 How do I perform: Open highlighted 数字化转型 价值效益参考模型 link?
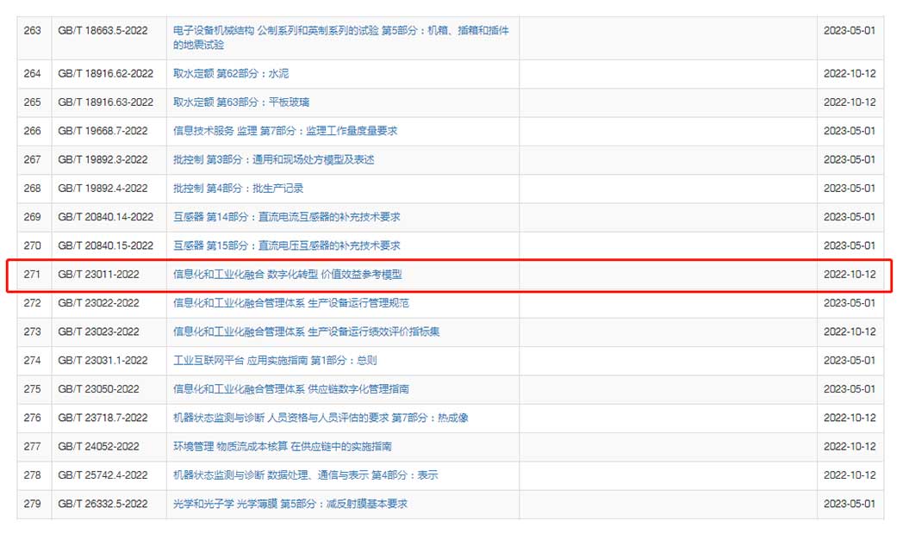click(x=287, y=275)
